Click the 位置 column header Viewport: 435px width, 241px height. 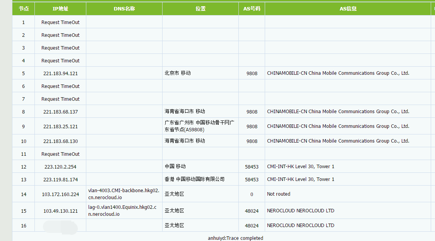click(200, 9)
